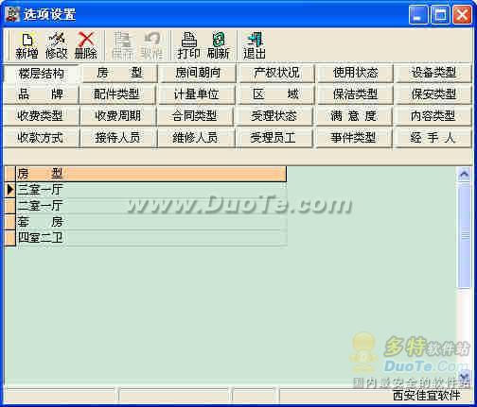Open the 收费类型 options
477x407 pixels.
(41, 116)
